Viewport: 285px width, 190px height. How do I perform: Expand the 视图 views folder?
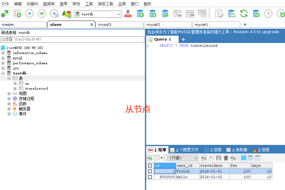click(9, 93)
